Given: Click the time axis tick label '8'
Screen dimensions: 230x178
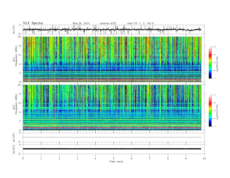Looking at the screenshot, I should coord(168,159).
